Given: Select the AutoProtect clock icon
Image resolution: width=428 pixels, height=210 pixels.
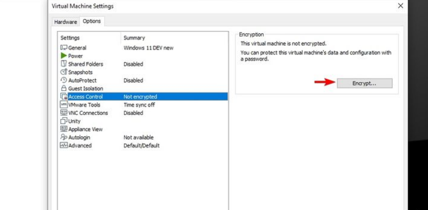Looking at the screenshot, I should coord(64,80).
